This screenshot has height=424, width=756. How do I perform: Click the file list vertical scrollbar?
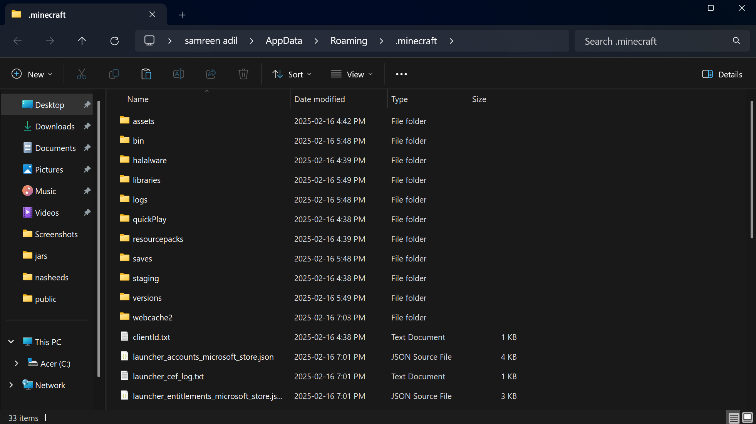coord(751,169)
